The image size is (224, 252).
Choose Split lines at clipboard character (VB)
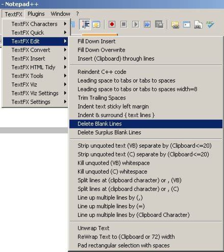tap(146, 180)
